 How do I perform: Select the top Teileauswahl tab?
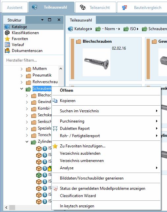(51, 7)
